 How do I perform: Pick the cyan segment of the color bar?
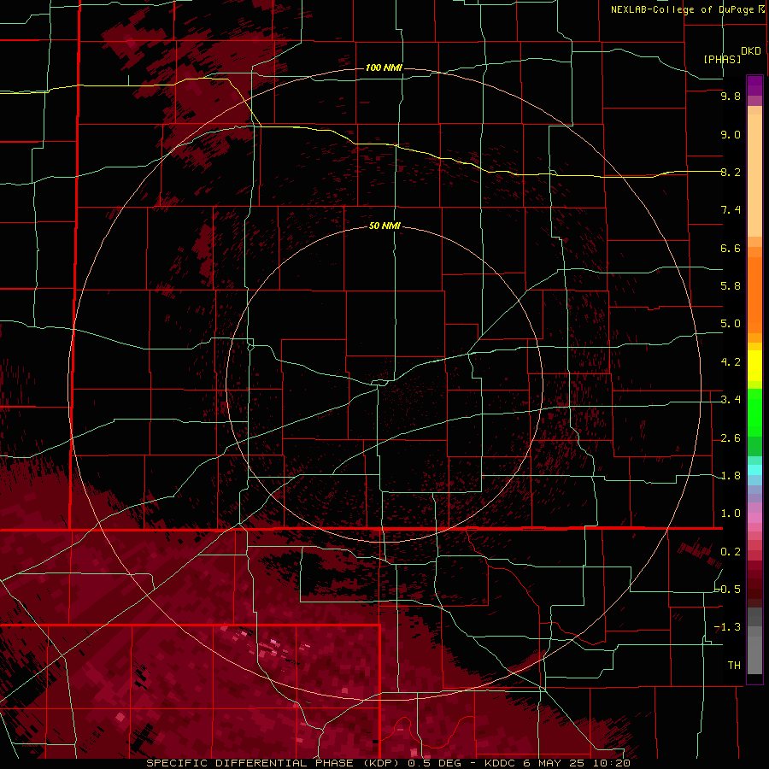pyautogui.click(x=754, y=470)
